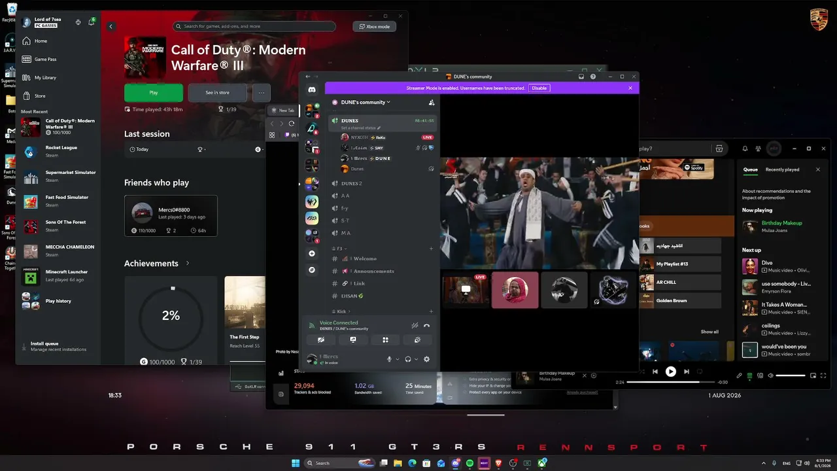Click Discord share your screen button
This screenshot has width=837, height=471.
point(353,340)
